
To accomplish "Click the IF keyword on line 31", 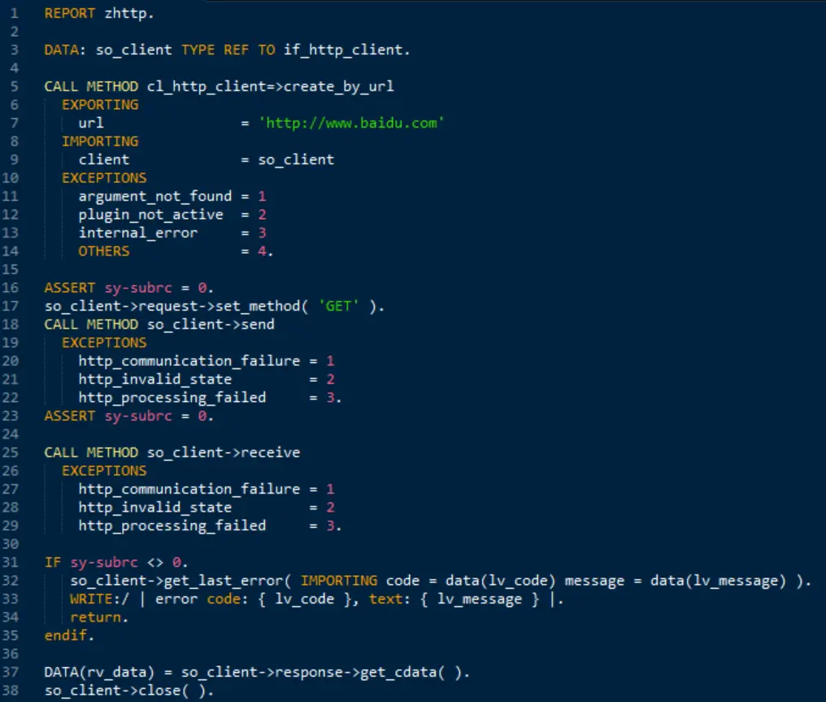I will tap(53, 562).
